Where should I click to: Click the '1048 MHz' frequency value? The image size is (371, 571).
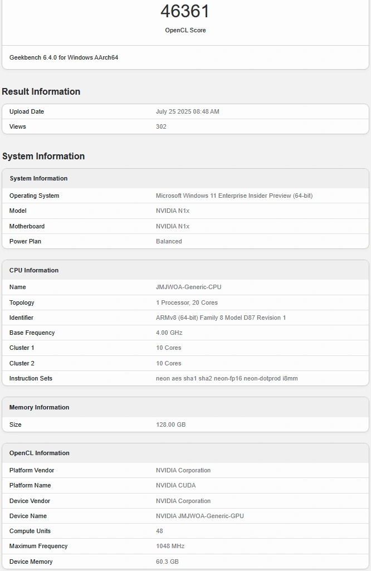tap(170, 546)
